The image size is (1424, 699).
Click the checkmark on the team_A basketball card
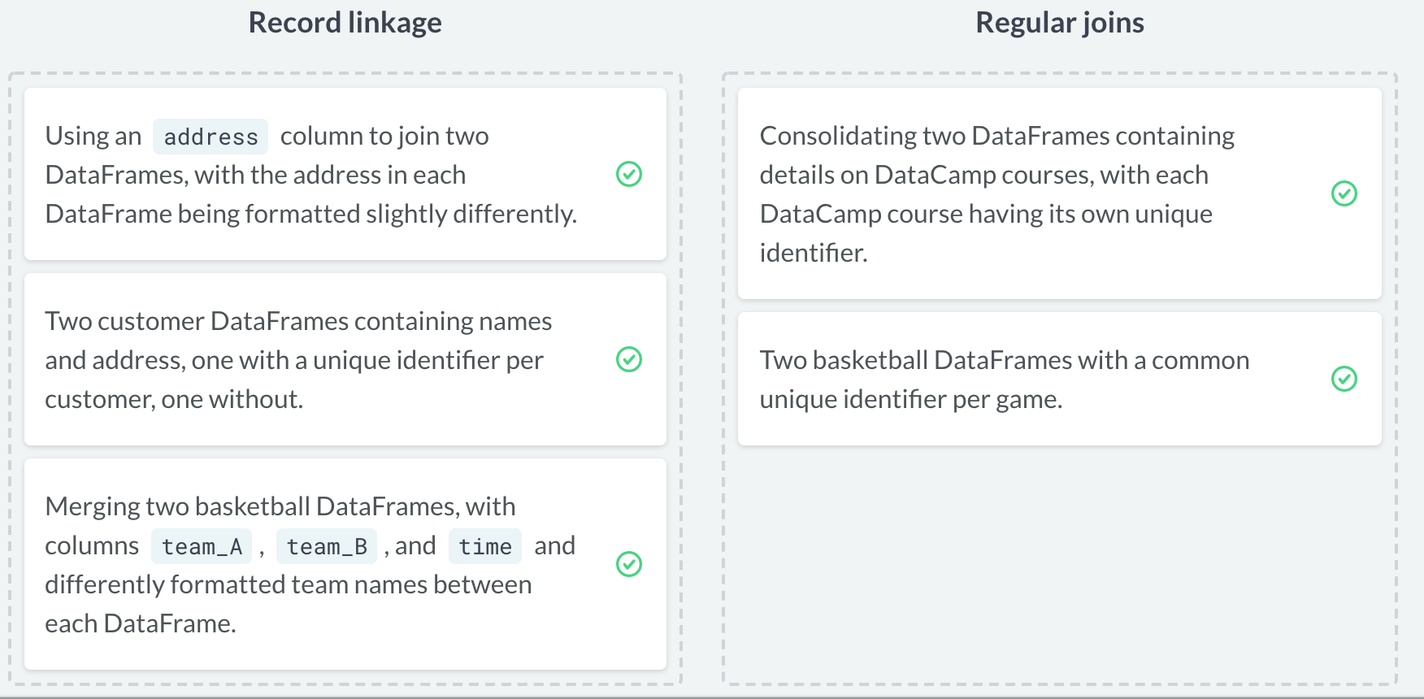(x=629, y=564)
